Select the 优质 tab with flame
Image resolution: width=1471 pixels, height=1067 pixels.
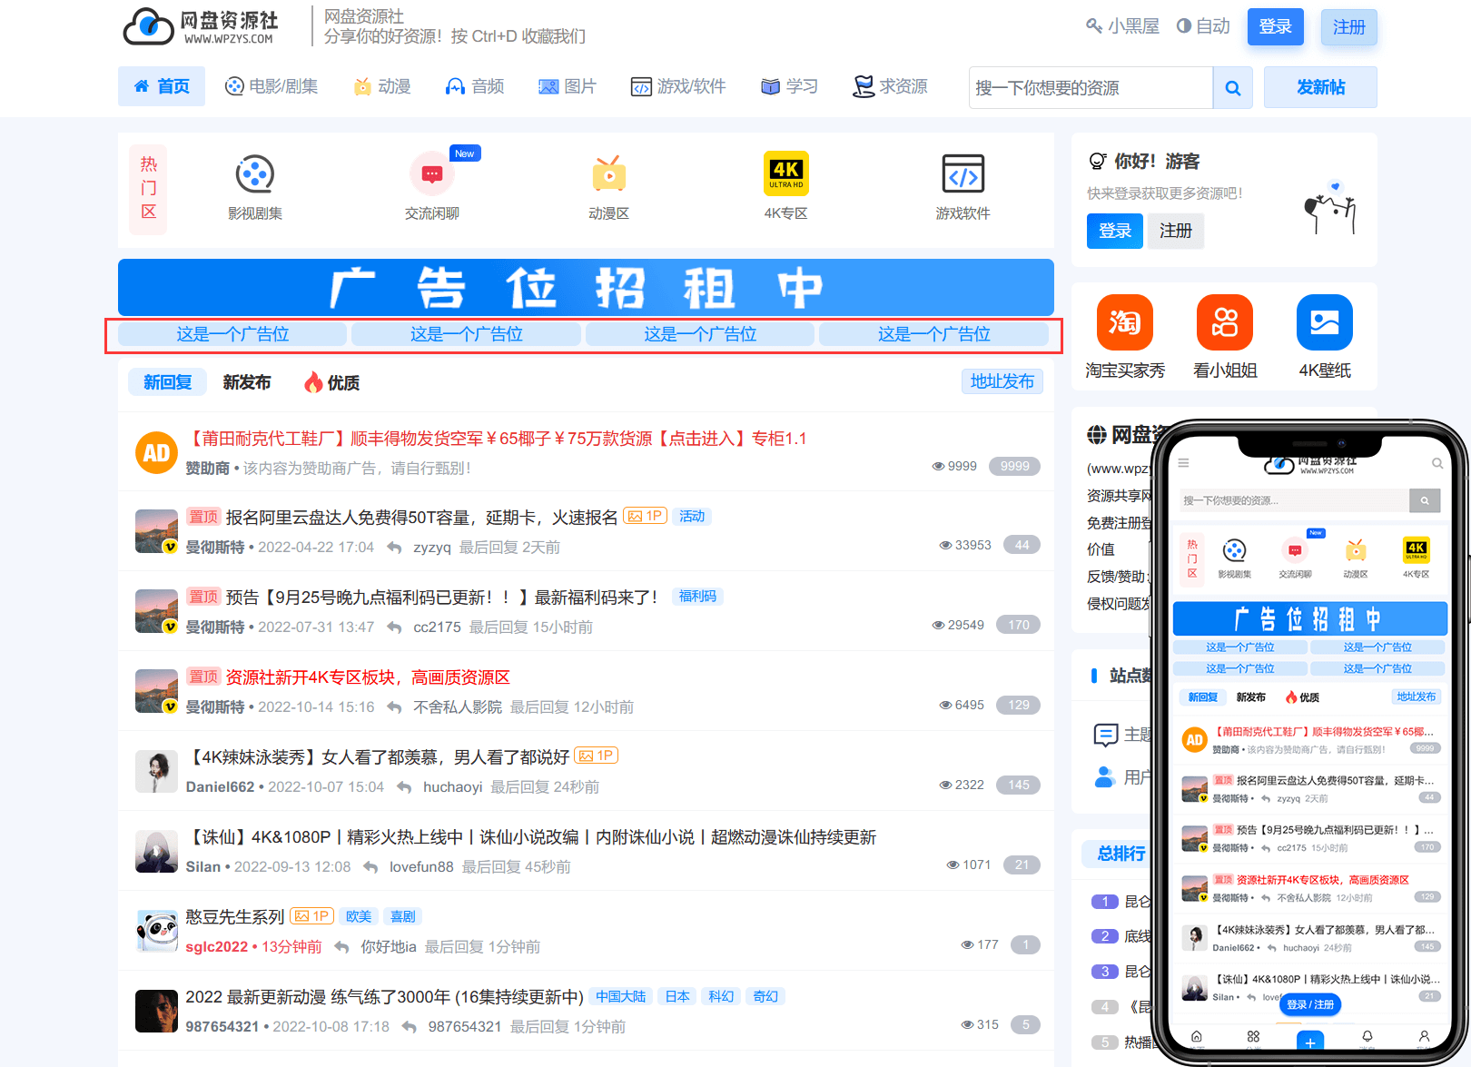coord(332,382)
